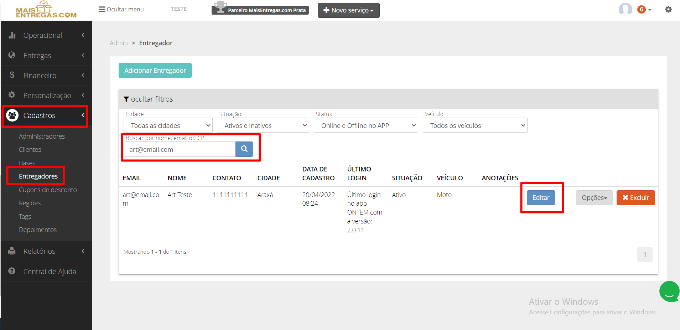Screen dimensions: 680x330
Task: Click the hamburger icon beside Ocultar menu
Action: click(x=102, y=9)
